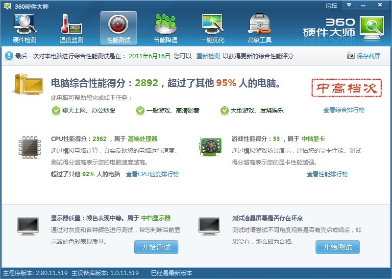Viewport: 392px width, 279px height.
Task: Click the 中档显示器 label
Action: click(x=156, y=218)
